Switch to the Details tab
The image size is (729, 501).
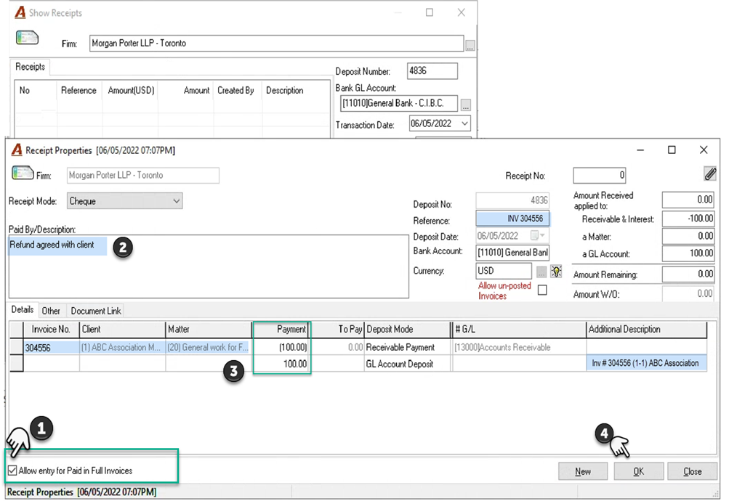23,310
